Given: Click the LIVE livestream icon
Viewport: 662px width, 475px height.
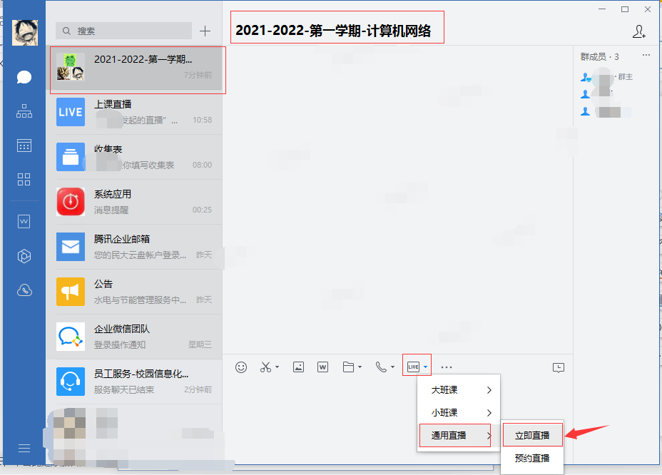Looking at the screenshot, I should pos(412,365).
